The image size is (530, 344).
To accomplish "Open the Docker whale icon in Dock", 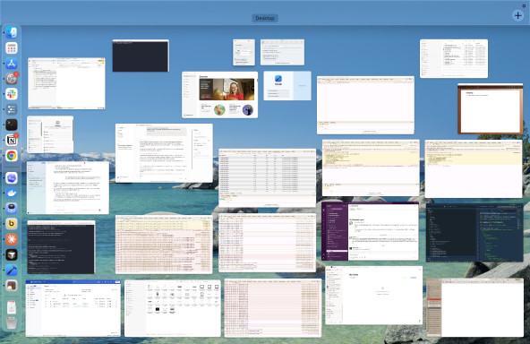I will 12,193.
